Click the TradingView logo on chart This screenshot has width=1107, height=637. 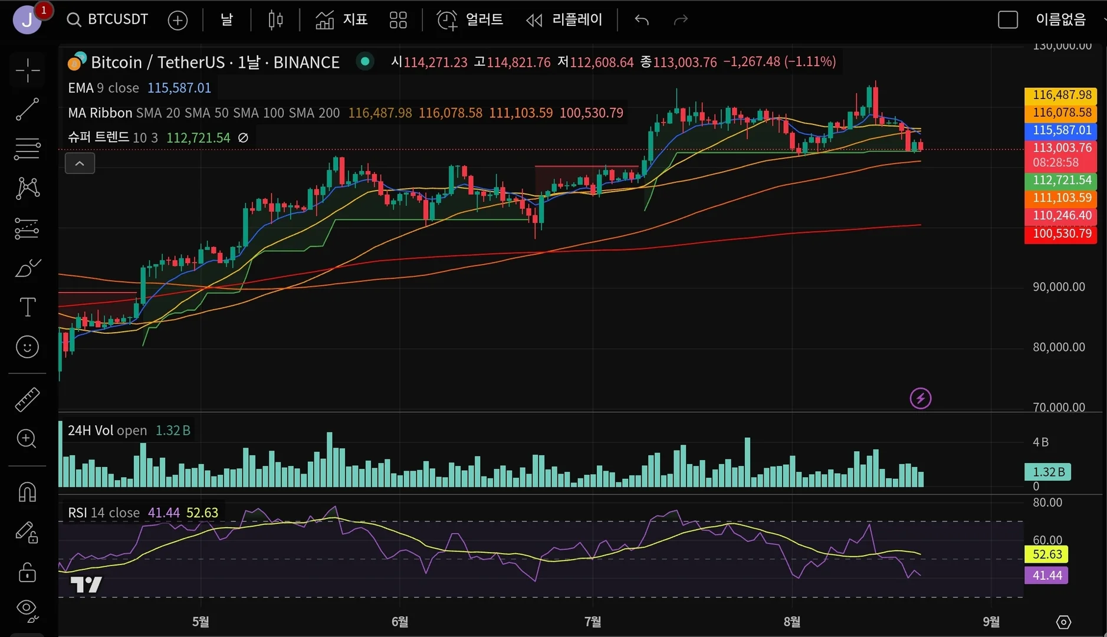coord(86,585)
